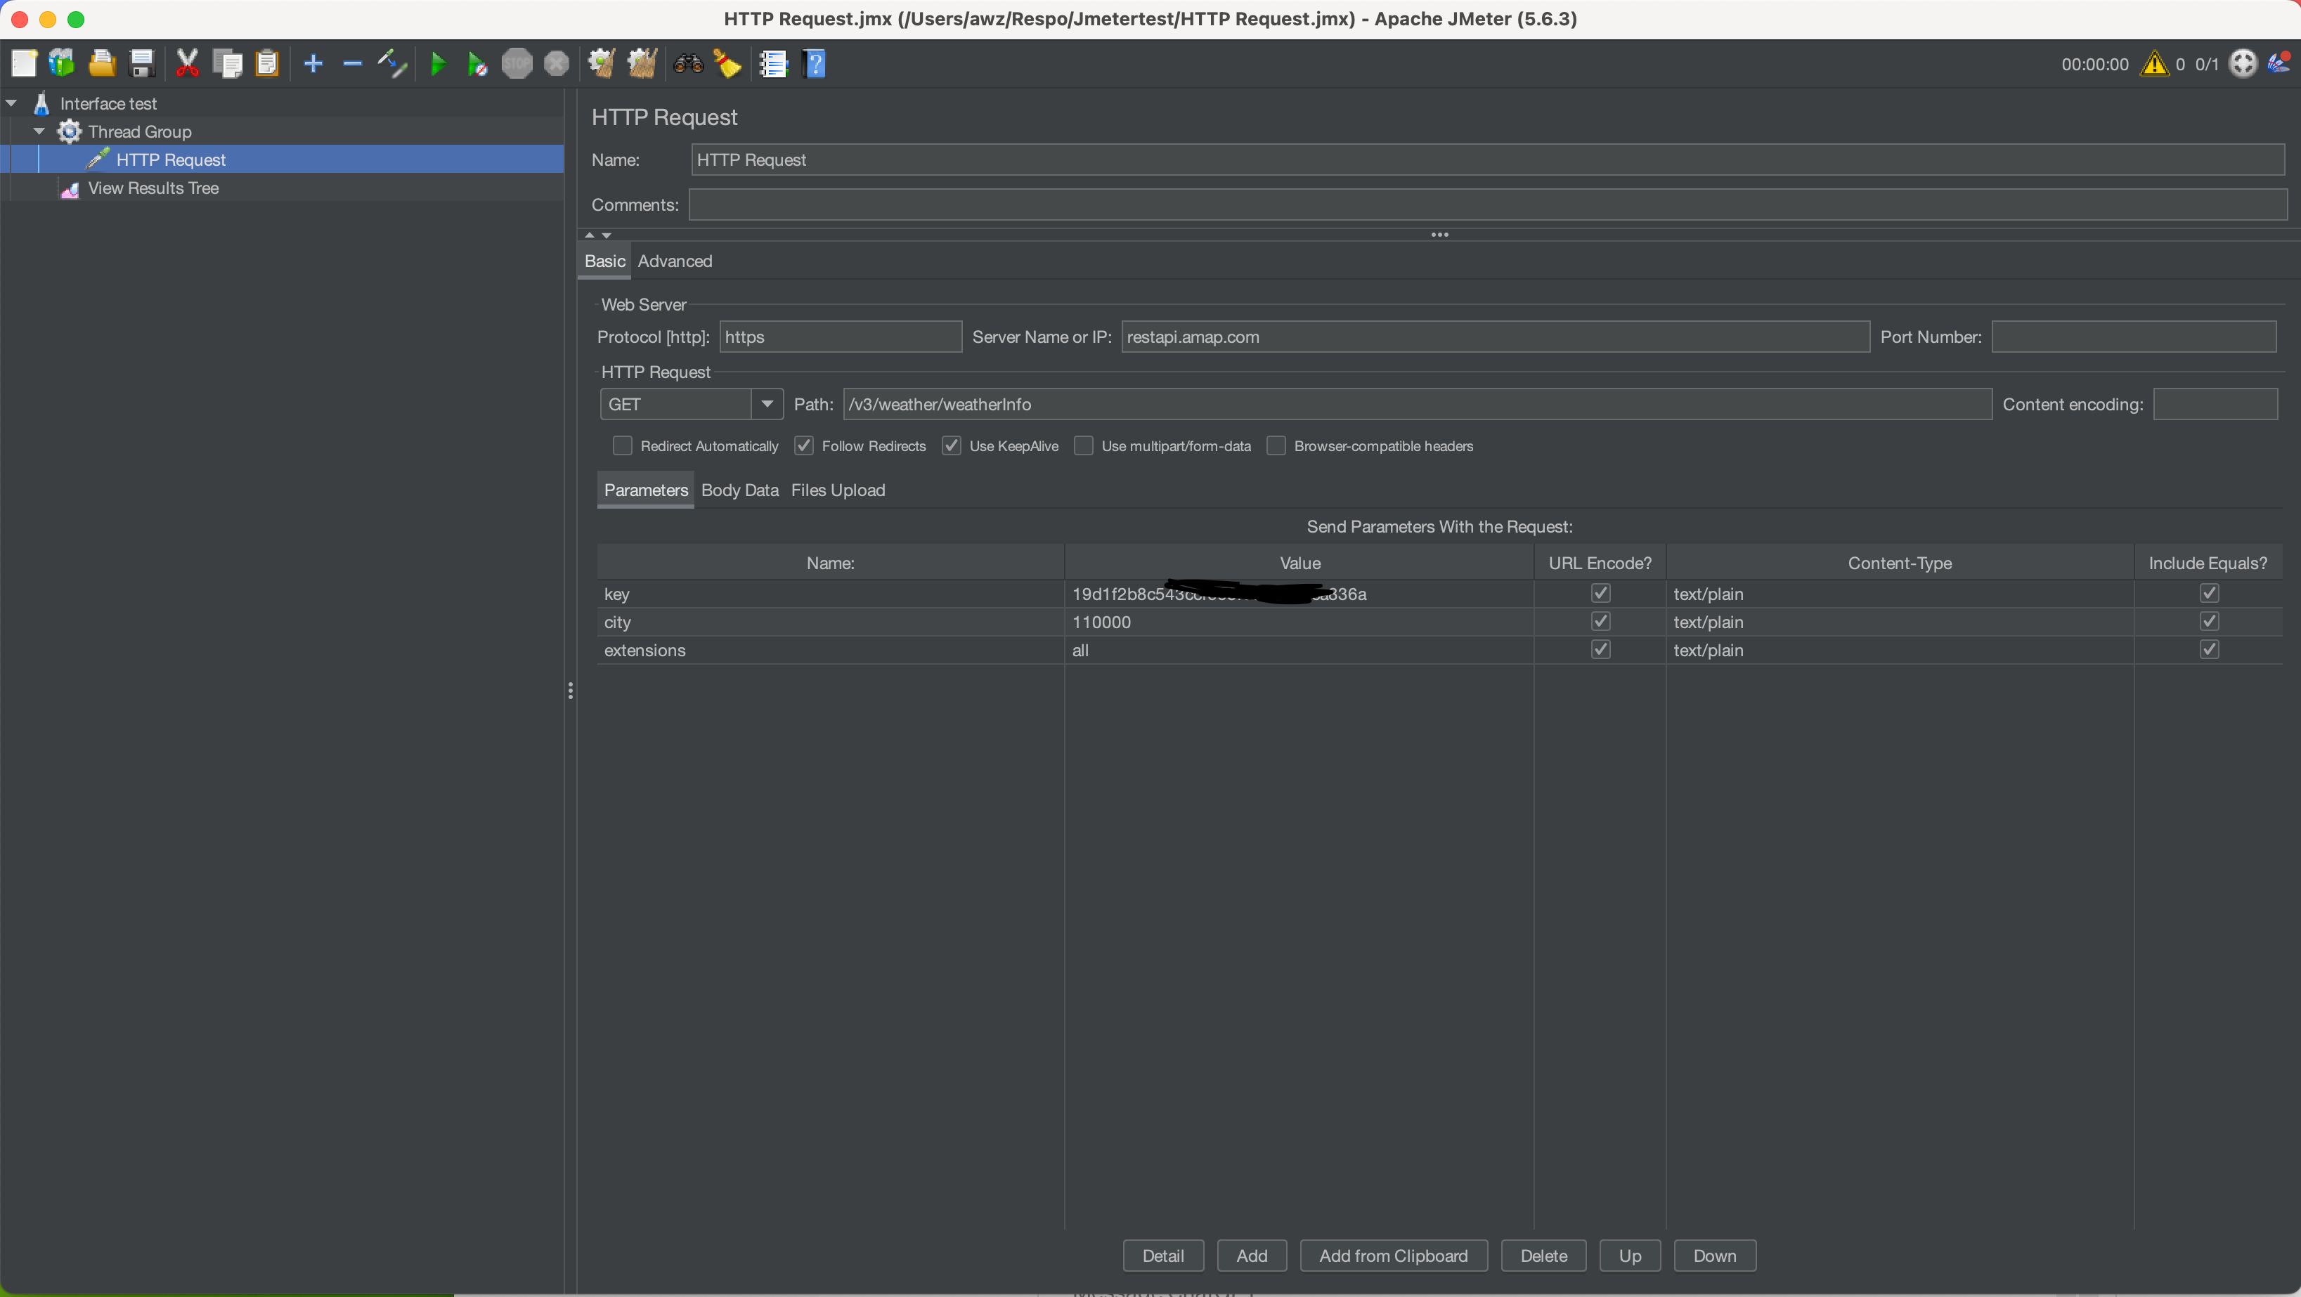Screen dimensions: 2301x1297
Task: Click Add from Clipboard button
Action: (x=1394, y=1255)
